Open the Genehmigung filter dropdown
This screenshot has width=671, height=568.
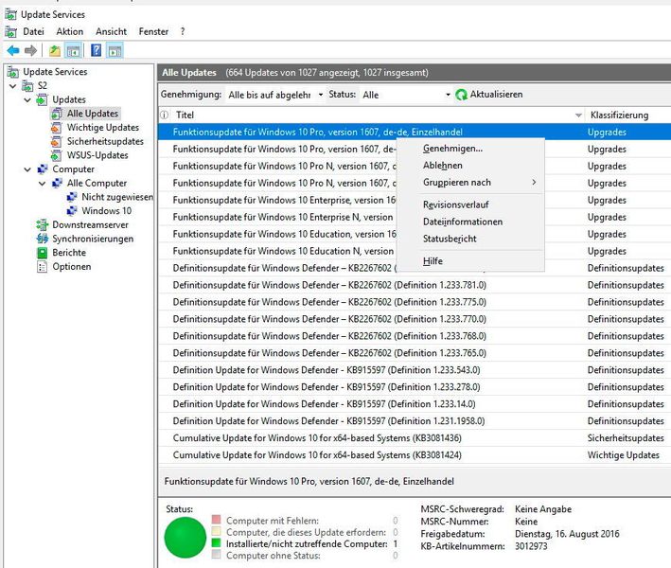pyautogui.click(x=321, y=95)
